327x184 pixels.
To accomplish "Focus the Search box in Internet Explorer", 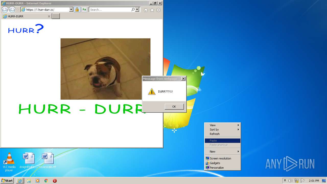I will (x=110, y=10).
